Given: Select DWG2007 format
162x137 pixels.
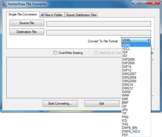Looking at the screenshot, I should (x=136, y=74).
